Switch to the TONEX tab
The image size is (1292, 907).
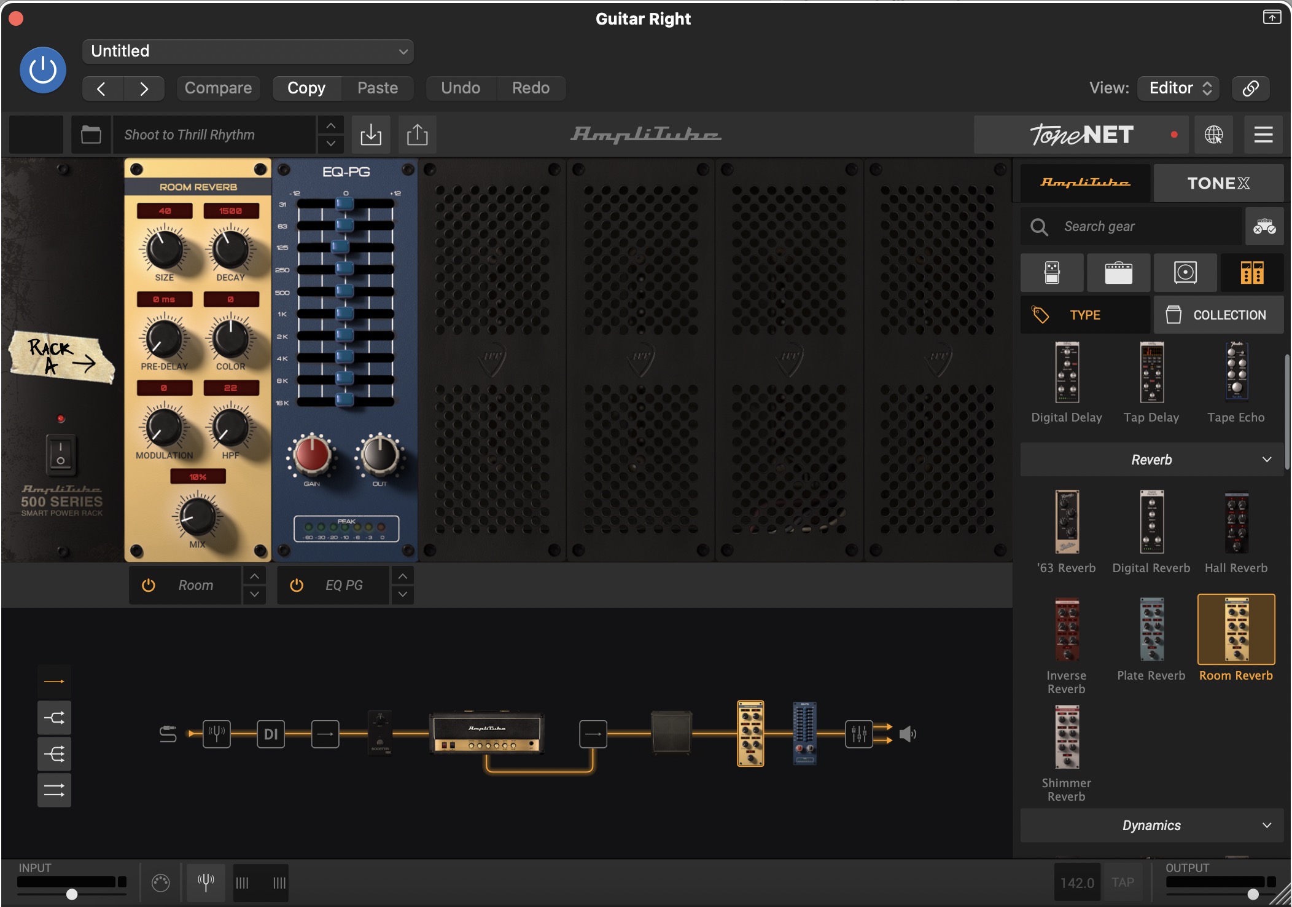tap(1218, 183)
